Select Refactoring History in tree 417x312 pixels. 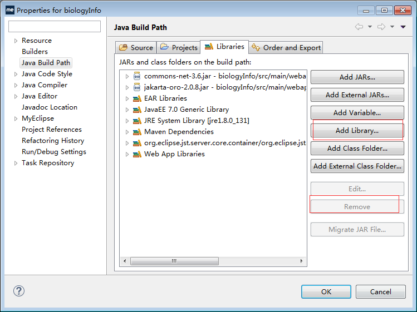(53, 141)
